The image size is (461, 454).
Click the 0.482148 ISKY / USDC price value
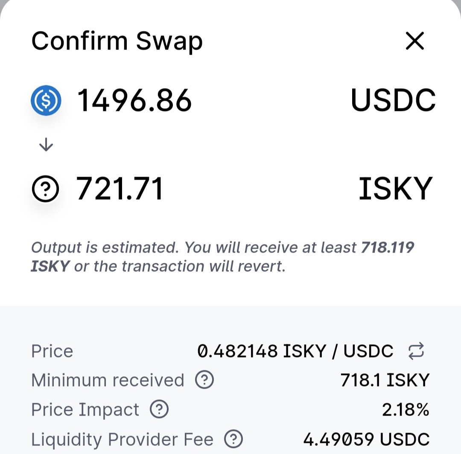click(x=295, y=351)
